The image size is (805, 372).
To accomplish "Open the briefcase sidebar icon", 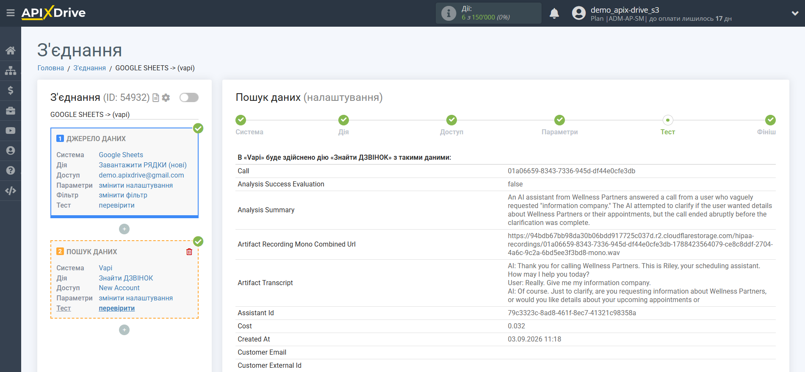I will point(11,111).
